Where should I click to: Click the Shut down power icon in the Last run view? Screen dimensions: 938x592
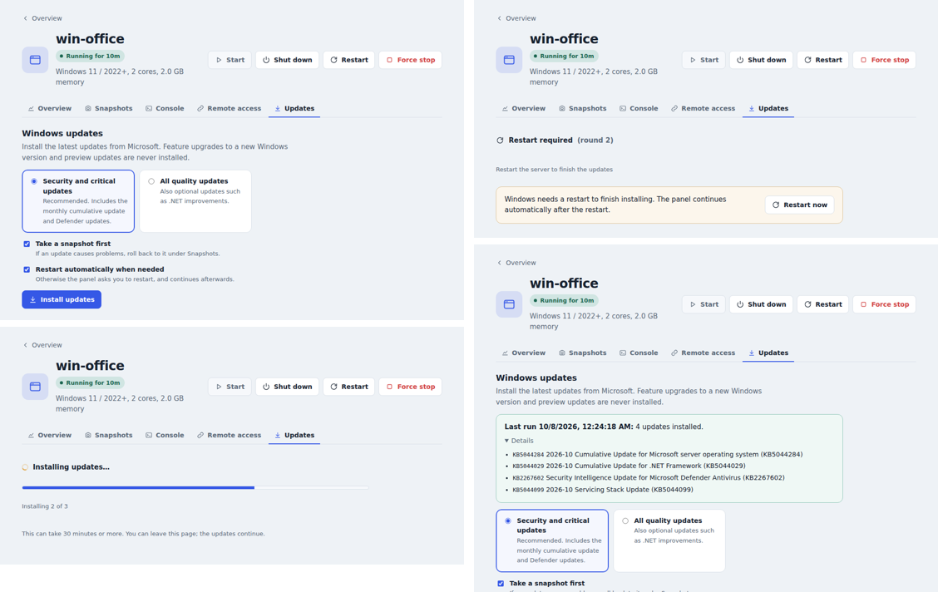coord(740,304)
